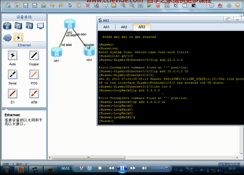Screen dimensions: 244x175
Task: Select the Copper cable type
Action: pyautogui.click(x=34, y=55)
